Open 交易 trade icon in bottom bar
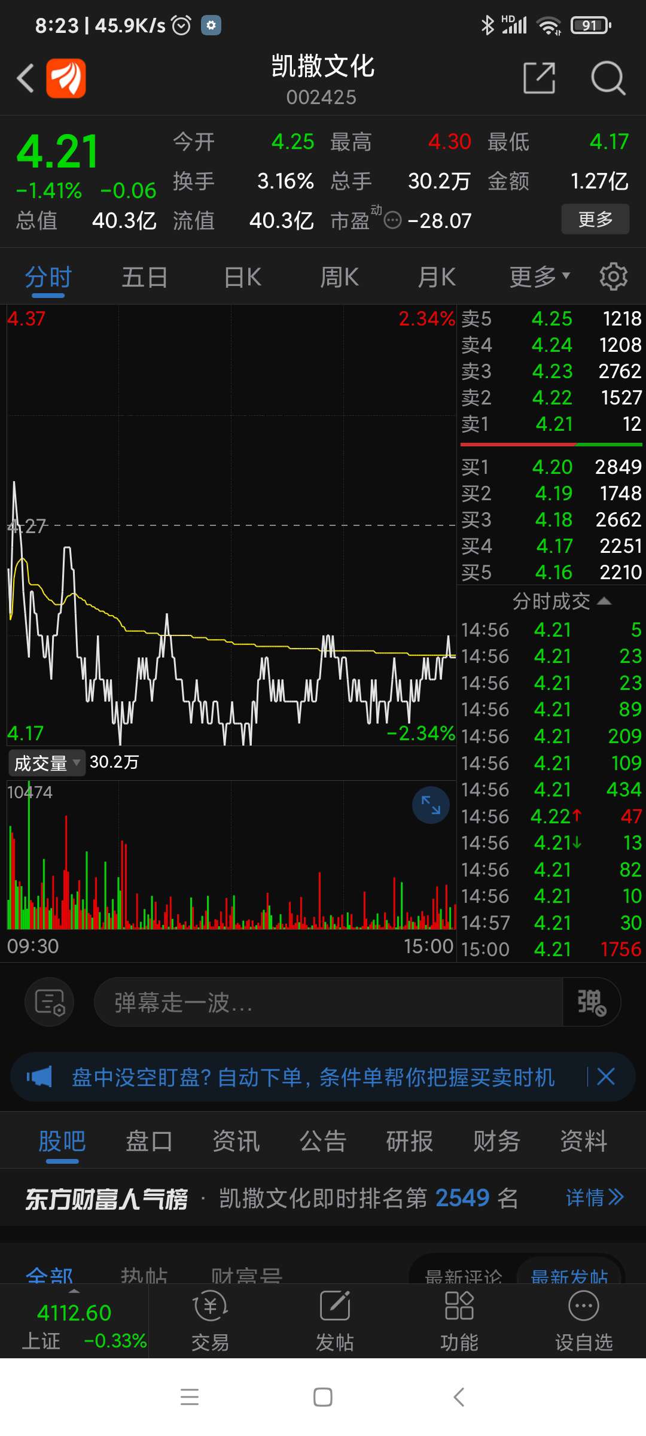Viewport: 646px width, 1436px height. (210, 1321)
